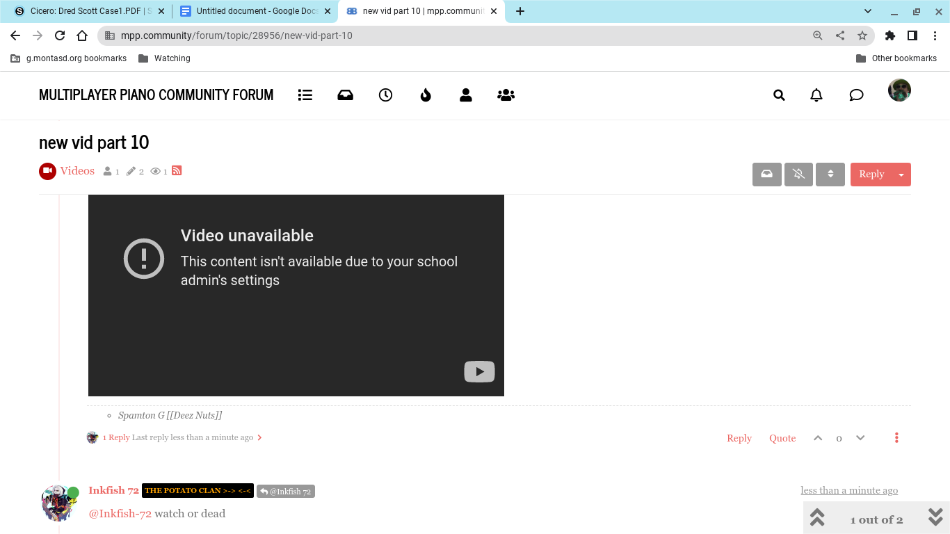
Task: Open the Popular flame icon
Action: tap(426, 95)
